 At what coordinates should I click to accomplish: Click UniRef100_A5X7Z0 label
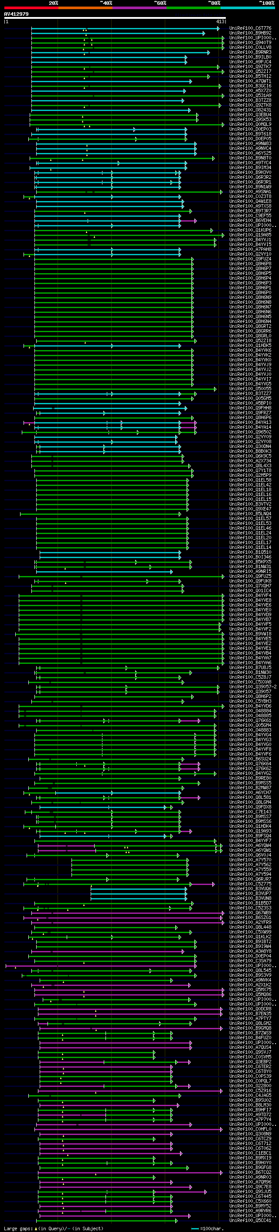[250, 90]
